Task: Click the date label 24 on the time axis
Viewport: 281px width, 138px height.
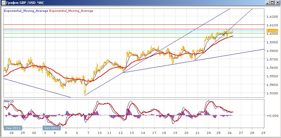Action: point(209,133)
